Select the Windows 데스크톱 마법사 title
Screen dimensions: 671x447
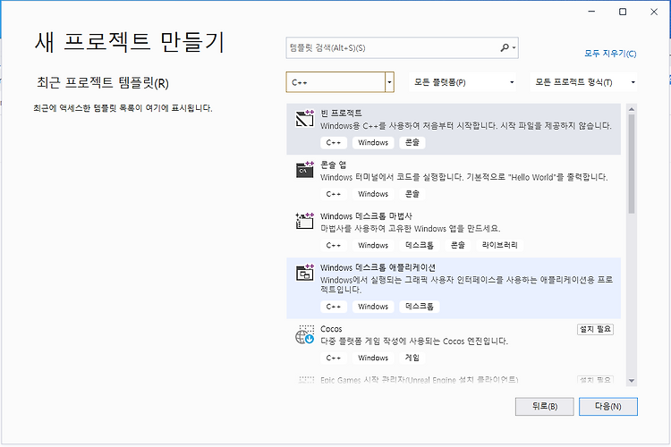tap(366, 216)
